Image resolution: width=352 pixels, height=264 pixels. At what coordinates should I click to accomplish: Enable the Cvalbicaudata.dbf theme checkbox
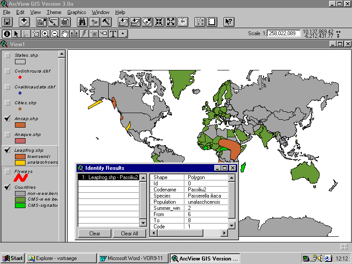pyautogui.click(x=7, y=87)
